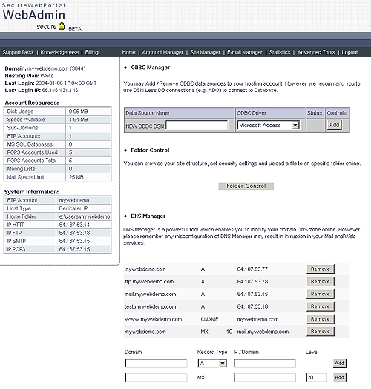
Task: Add the new ODBC DSN entry
Action: tap(334, 125)
